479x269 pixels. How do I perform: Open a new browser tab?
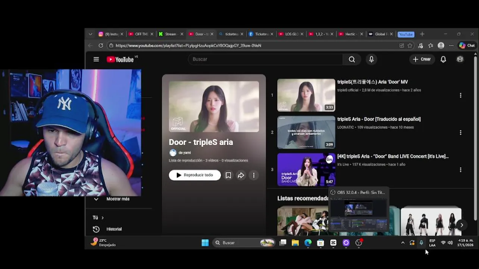pyautogui.click(x=422, y=34)
